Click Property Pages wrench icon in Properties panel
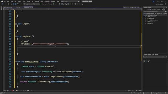Viewport: 168px width, 94px height. [x=149, y=61]
